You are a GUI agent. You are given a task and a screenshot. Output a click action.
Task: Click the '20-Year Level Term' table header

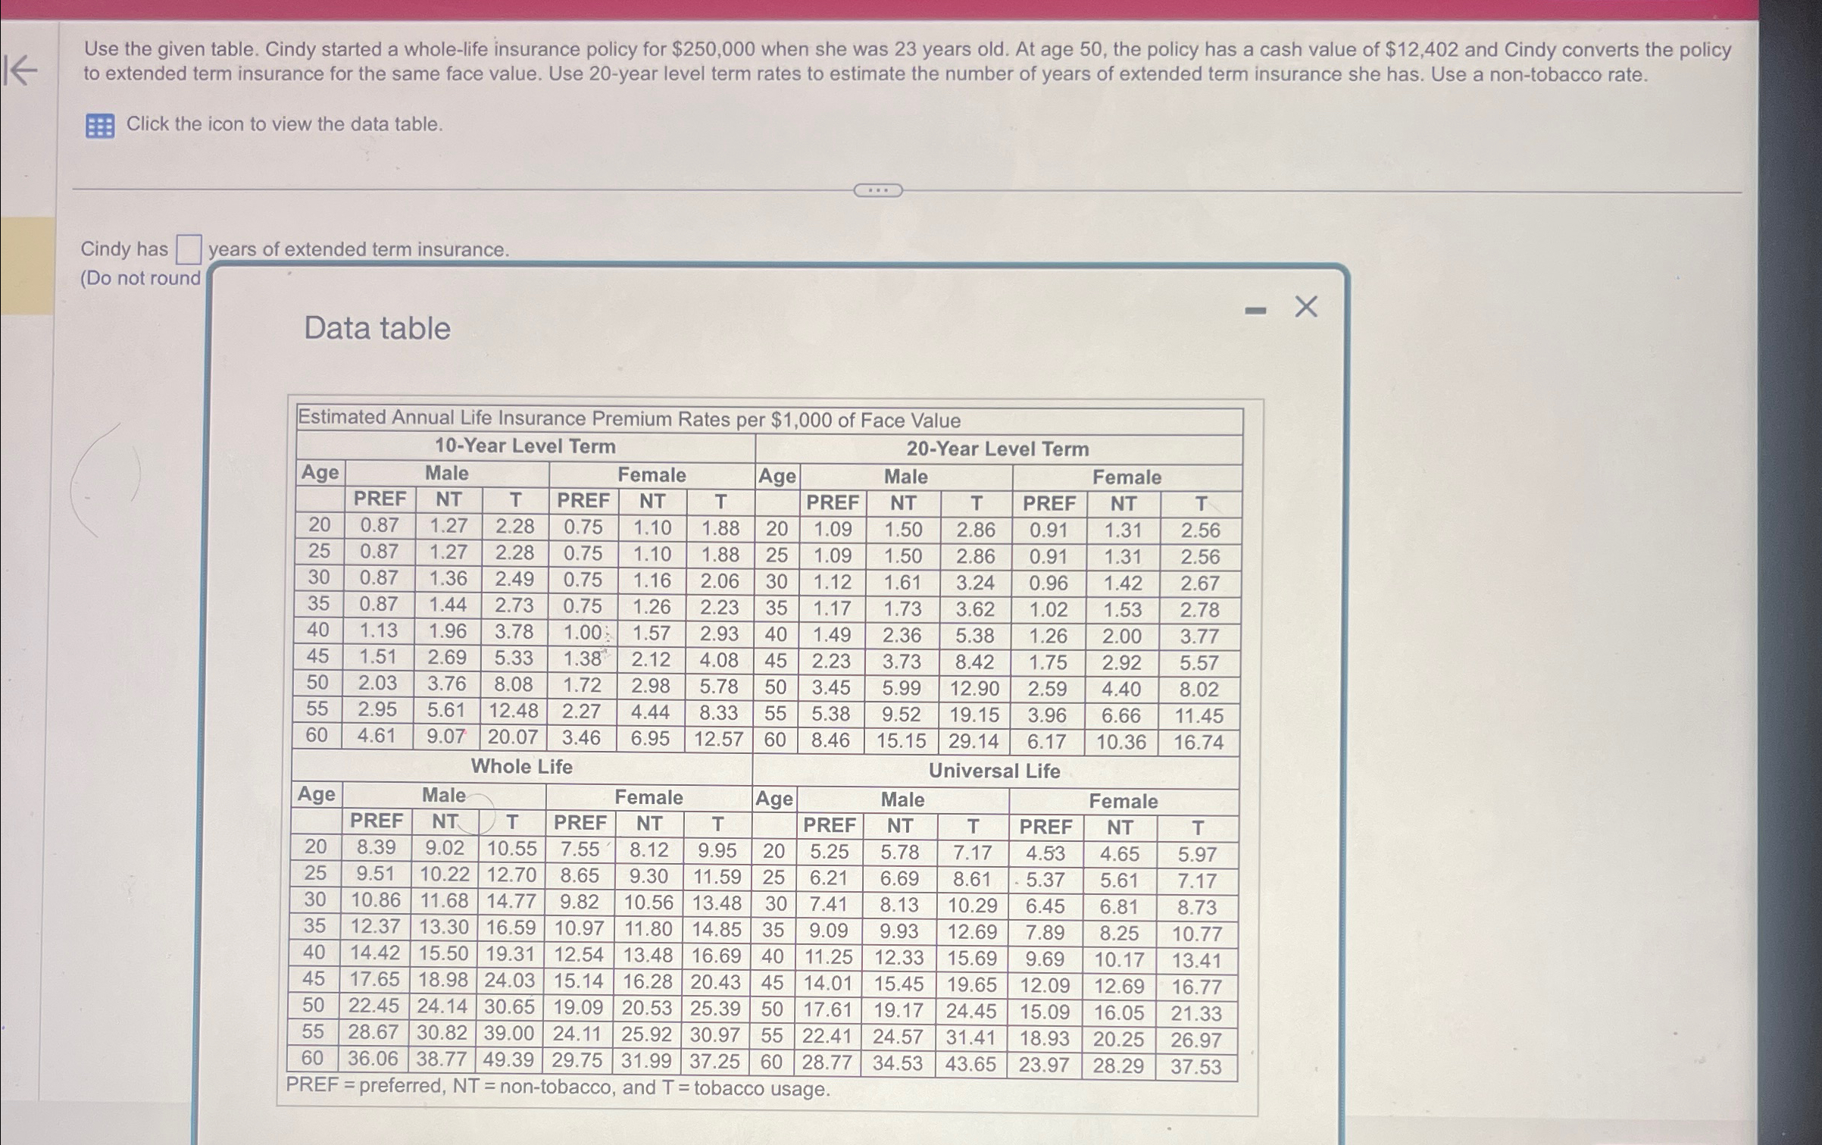[1000, 447]
